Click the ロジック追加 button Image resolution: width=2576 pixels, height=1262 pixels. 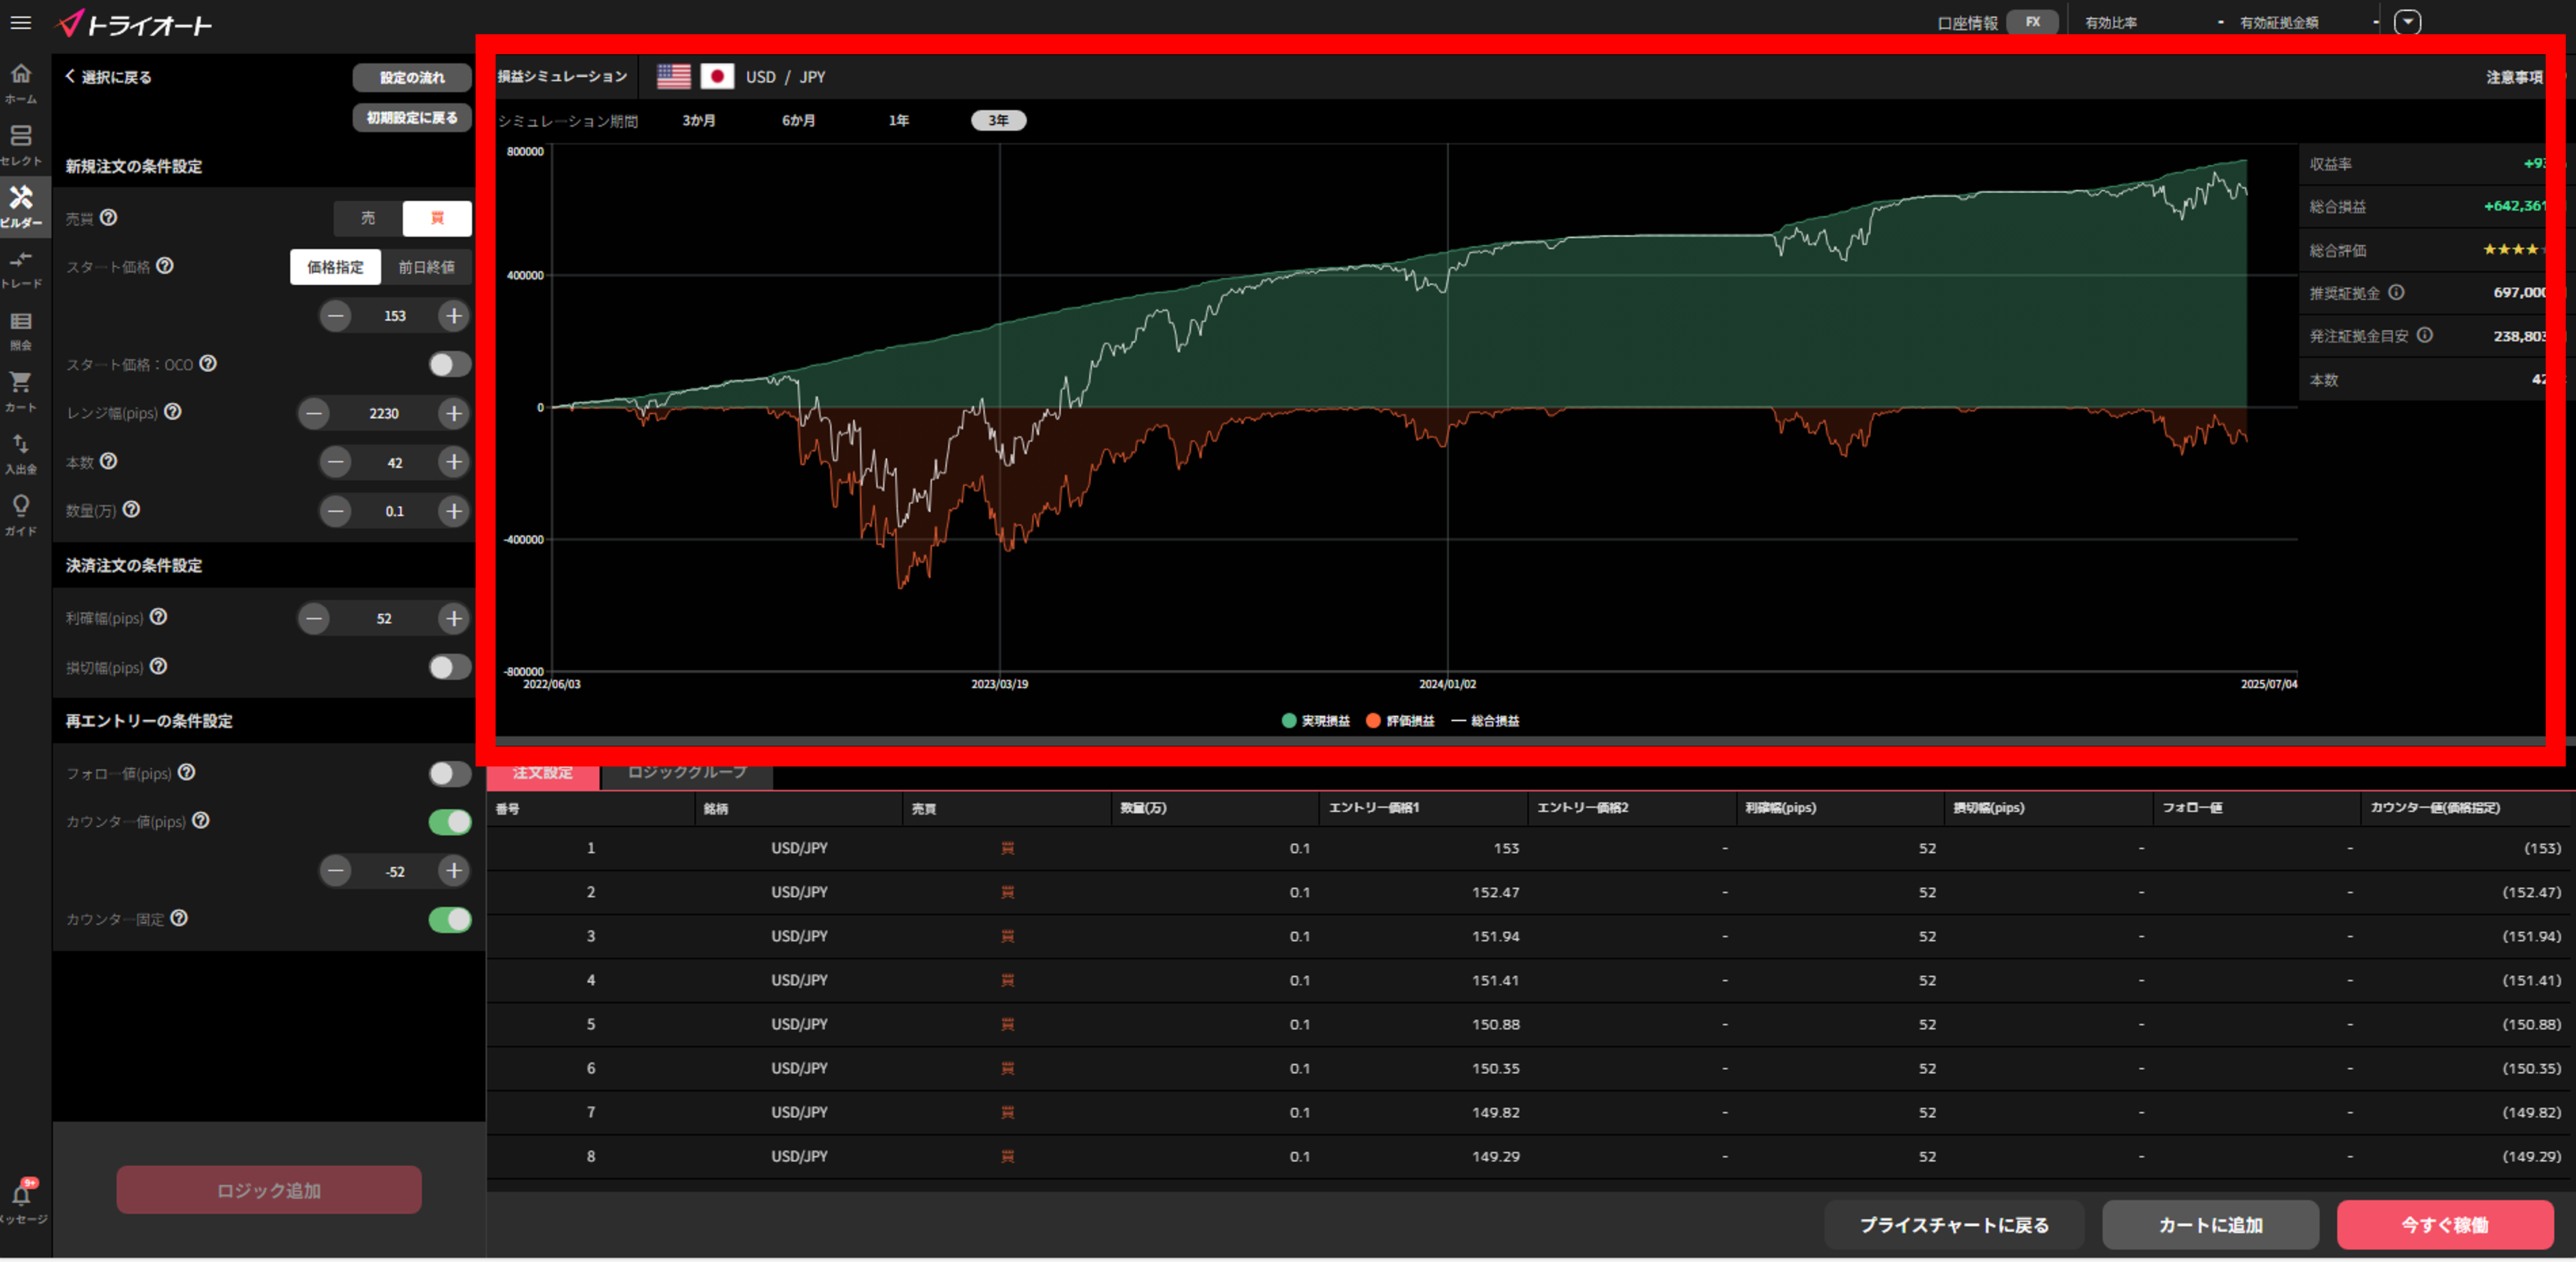pos(269,1190)
